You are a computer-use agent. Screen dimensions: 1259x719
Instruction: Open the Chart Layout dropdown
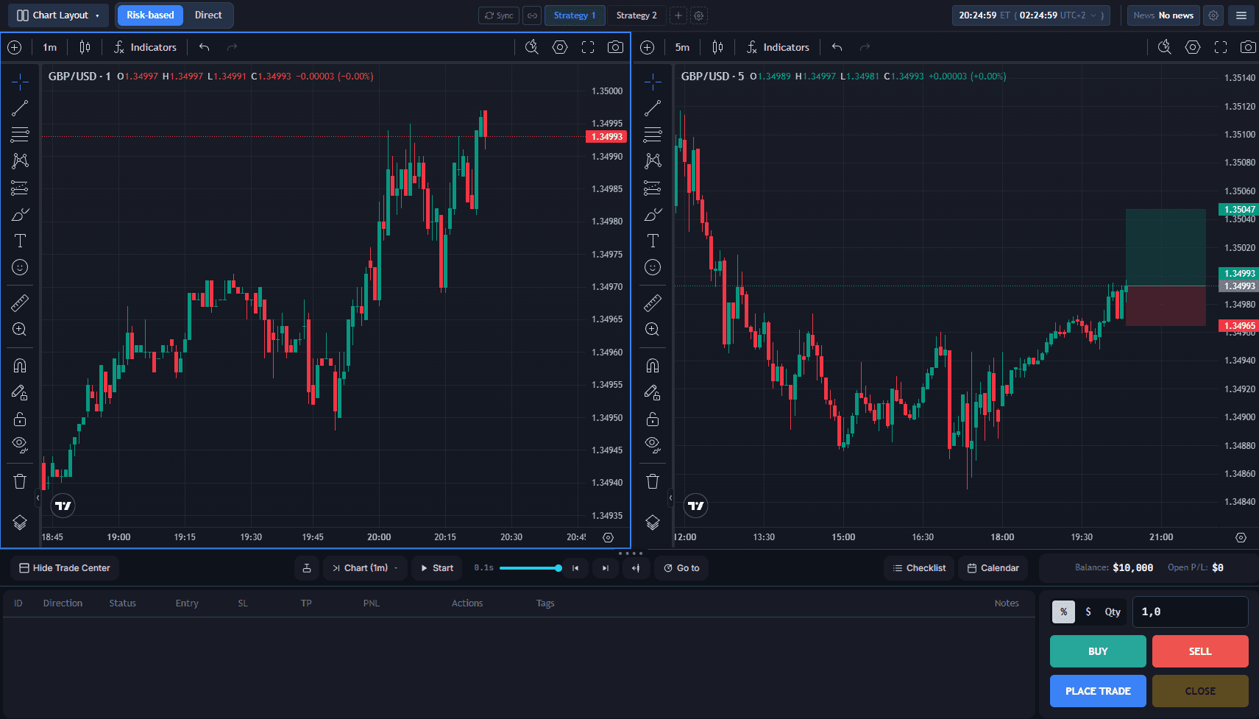(x=58, y=15)
